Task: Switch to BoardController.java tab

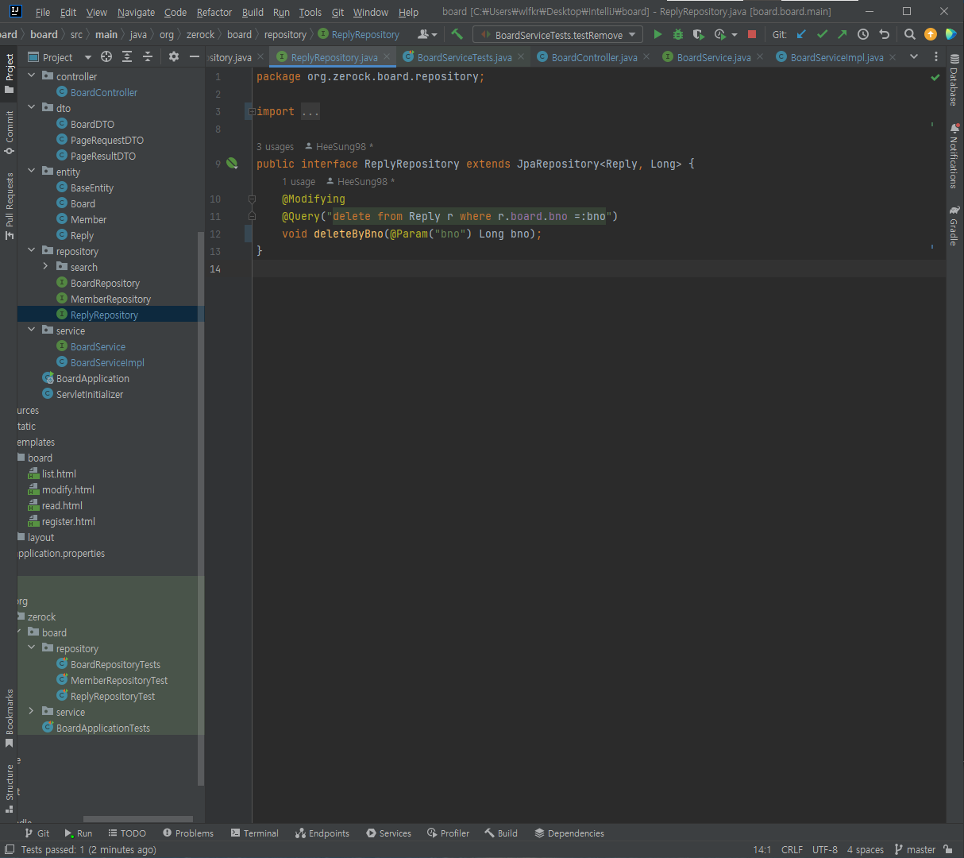Action: pos(594,57)
